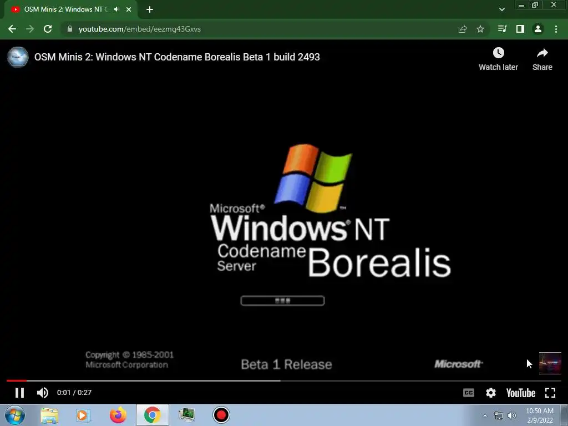Open the Chrome side panel
This screenshot has height=426, width=568.
pyautogui.click(x=520, y=29)
